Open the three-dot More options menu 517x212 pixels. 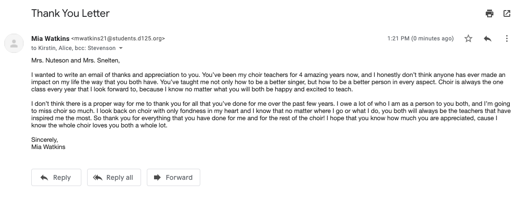coord(507,38)
